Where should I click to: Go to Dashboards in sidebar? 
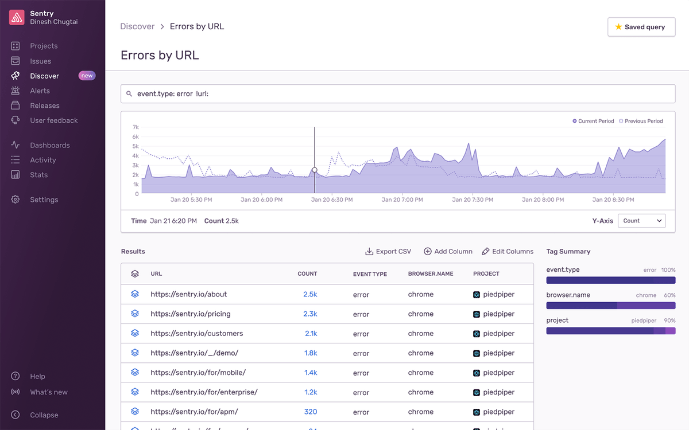click(x=50, y=145)
